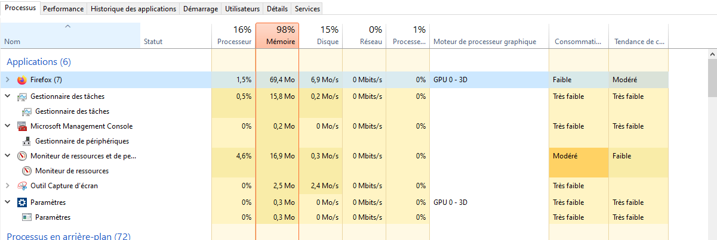The width and height of the screenshot is (717, 240).
Task: Collapse the Microsoft Management Console group
Action: click(8, 126)
